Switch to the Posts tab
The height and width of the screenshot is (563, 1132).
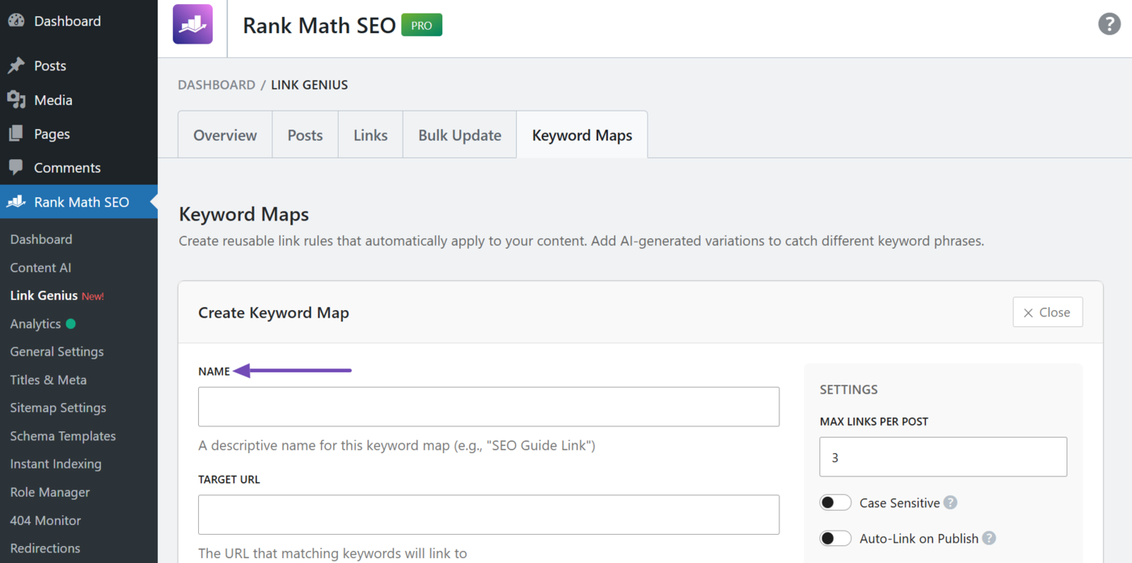305,135
